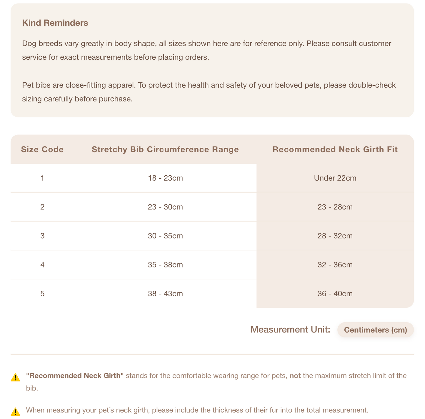425x419 pixels.
Task: Select the Centimeters (cm) unit badge
Action: pos(376,330)
